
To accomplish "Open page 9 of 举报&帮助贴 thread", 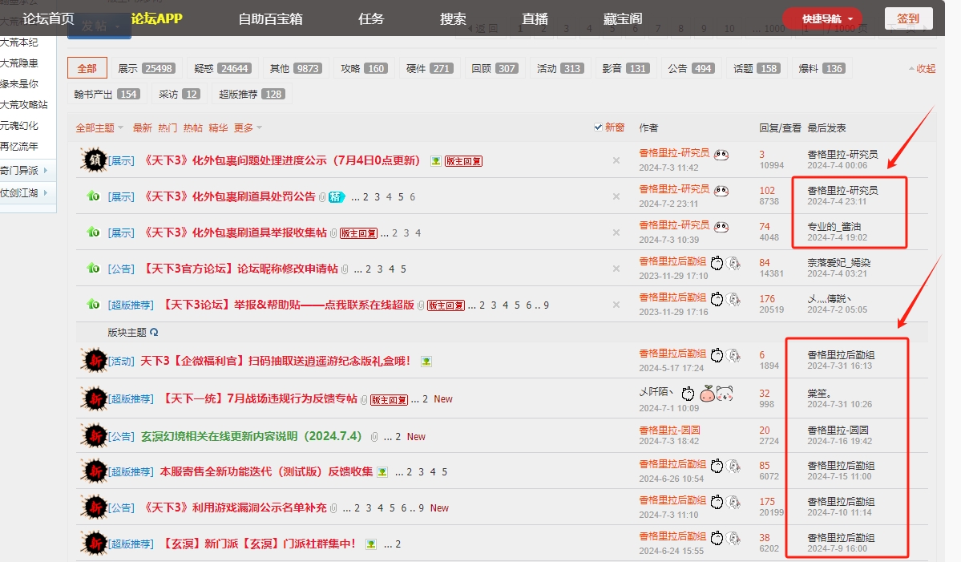I will [x=546, y=305].
